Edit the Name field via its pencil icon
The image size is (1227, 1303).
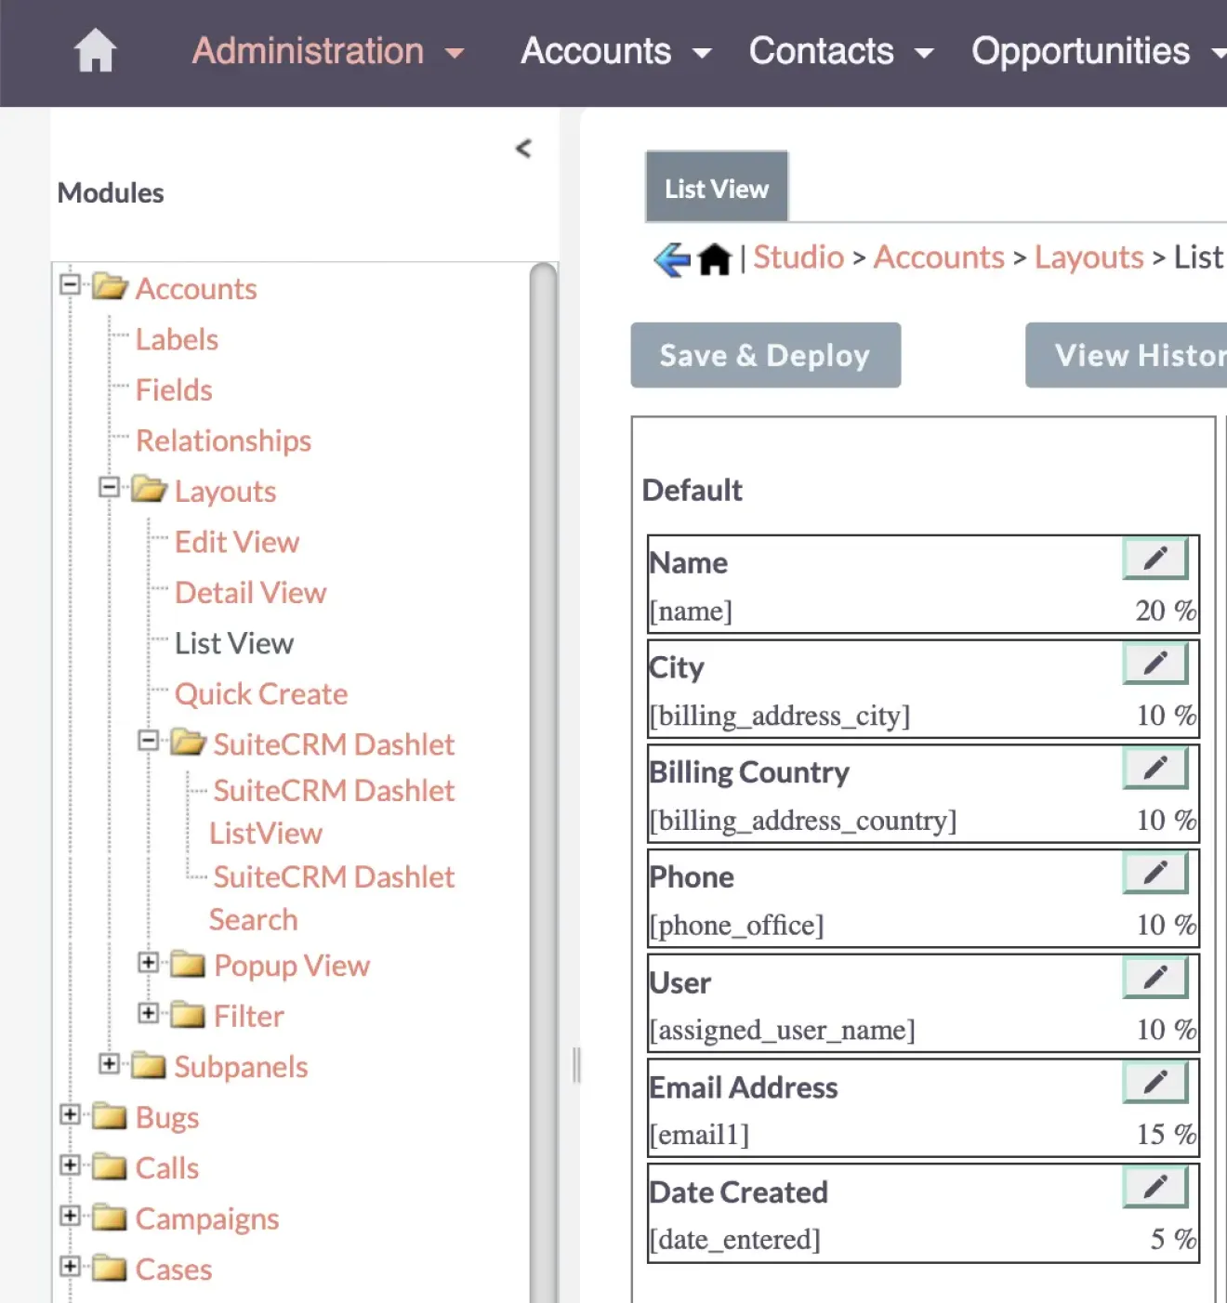[x=1155, y=559]
